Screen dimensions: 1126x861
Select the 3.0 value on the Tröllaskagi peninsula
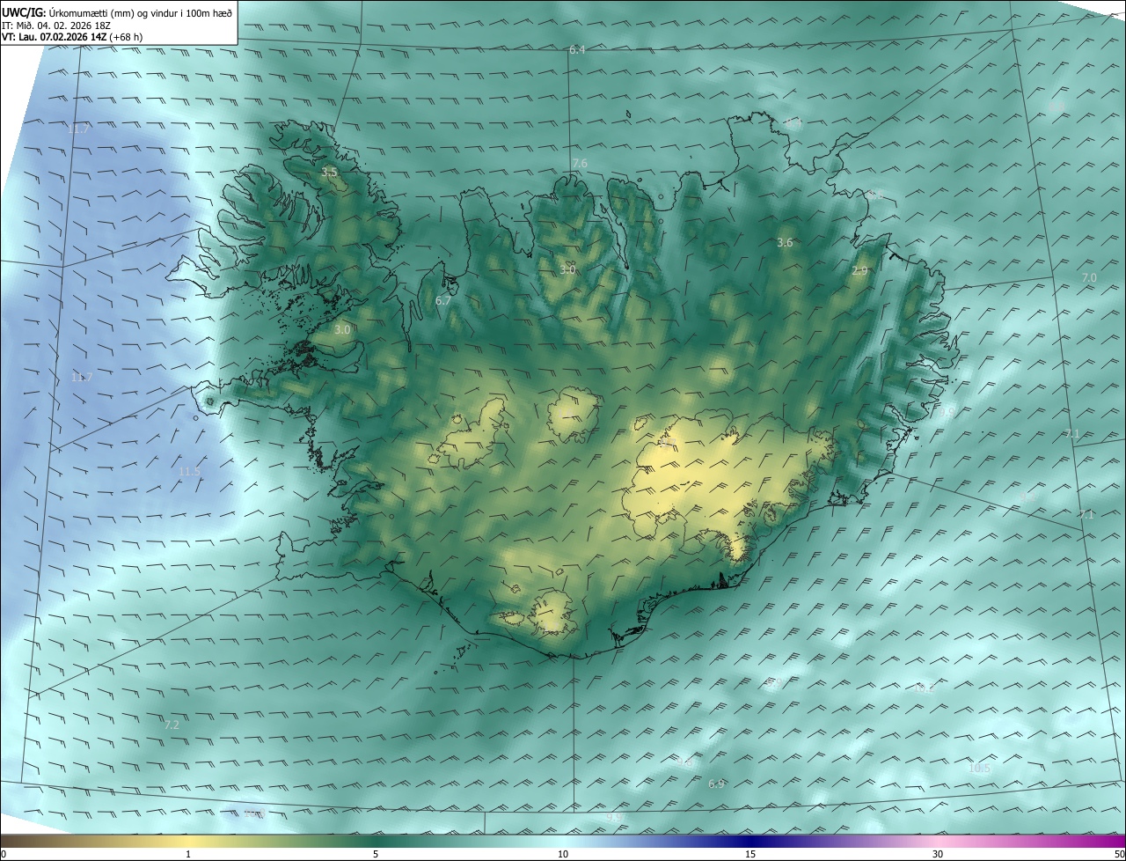(x=567, y=269)
